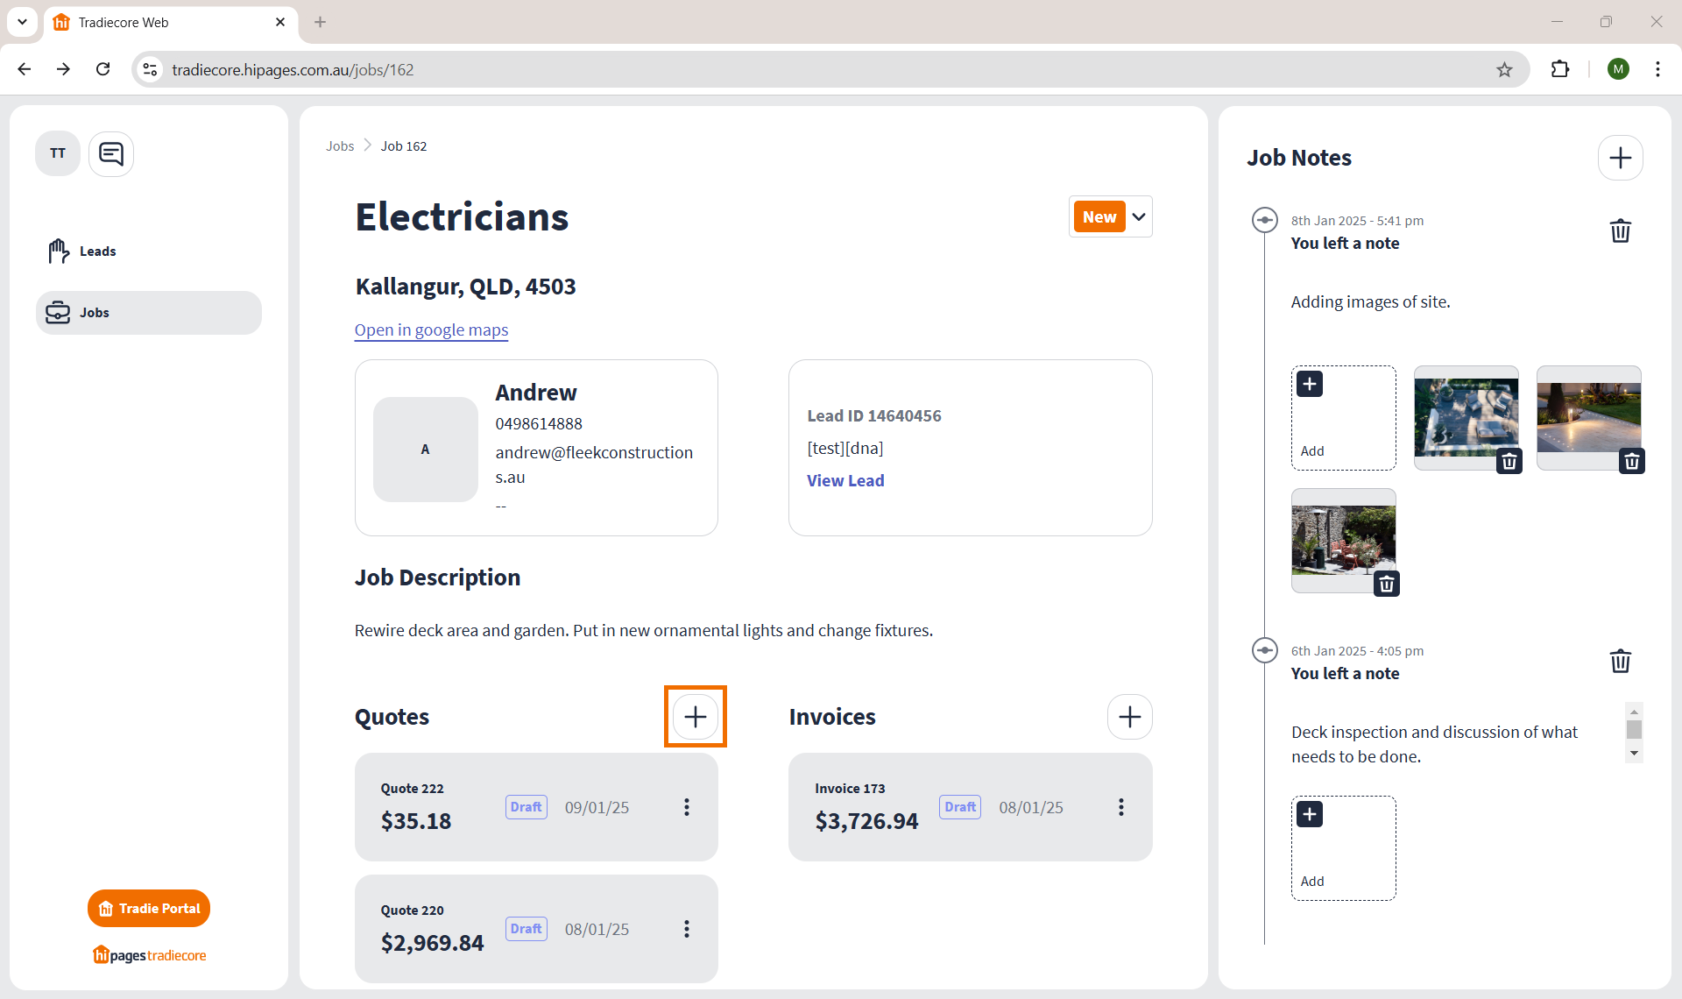This screenshot has width=1682, height=999.
Task: Open the Quote 220 options menu
Action: tap(687, 929)
